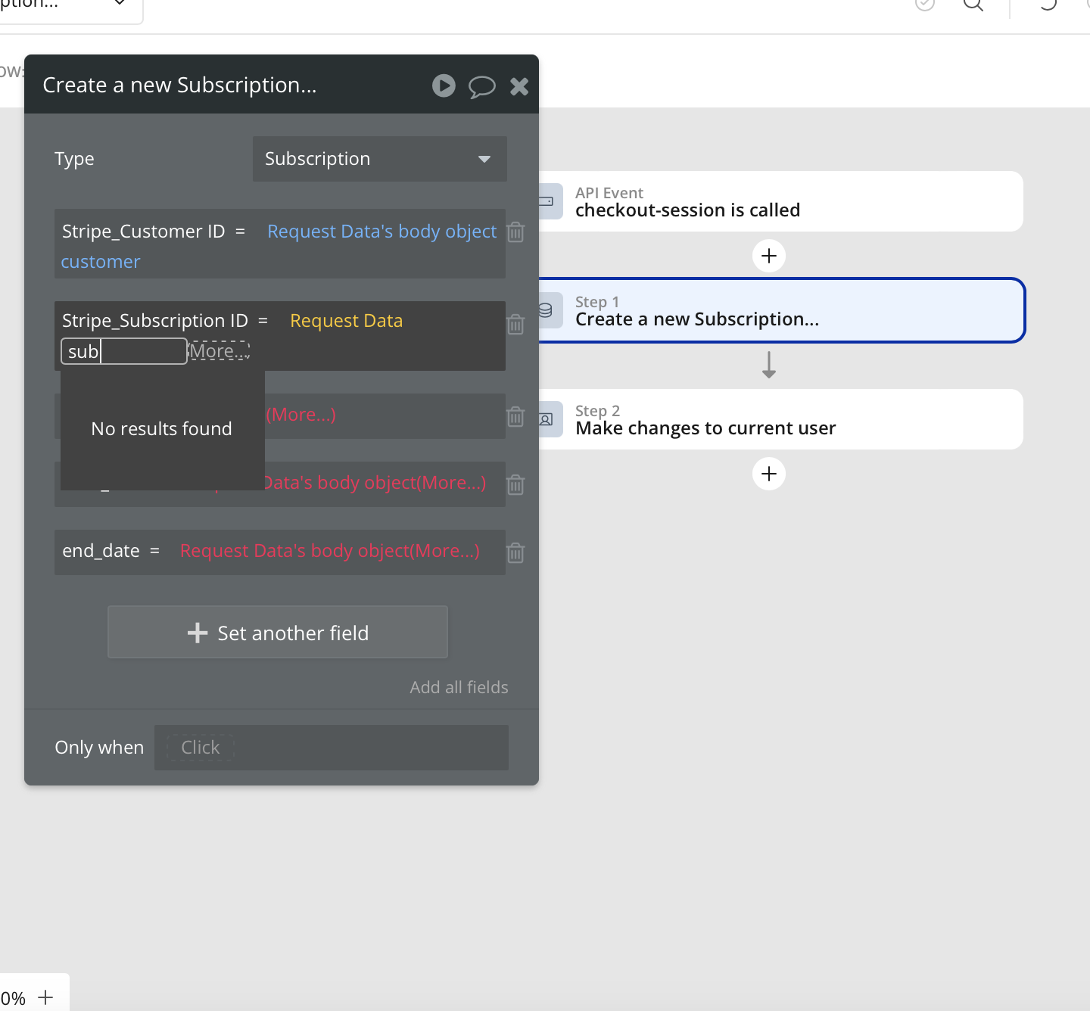Select Step 2 Make changes to current user
1090x1011 pixels.
(780, 419)
